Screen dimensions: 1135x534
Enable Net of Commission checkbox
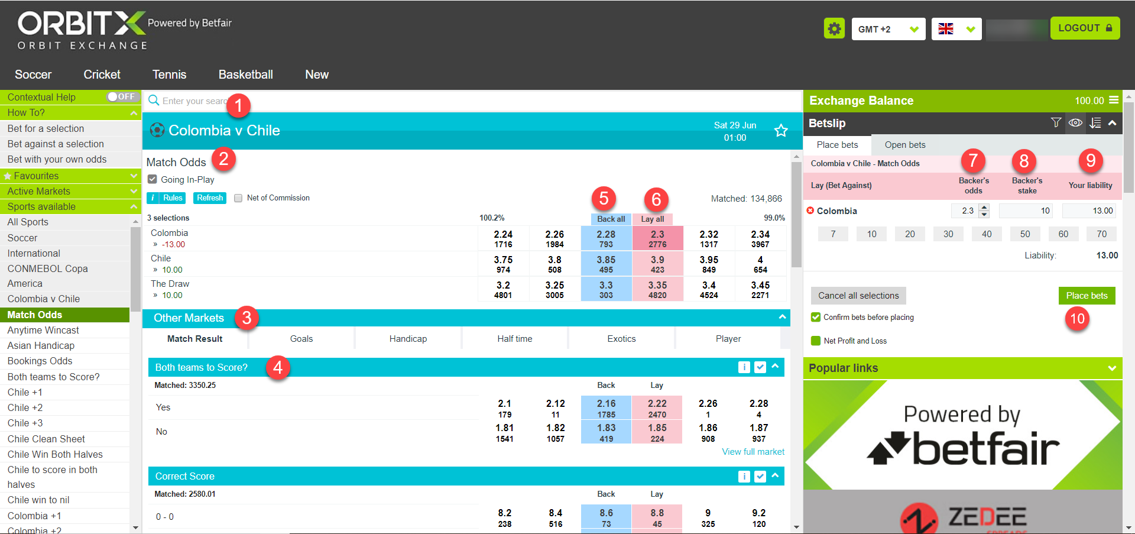click(x=238, y=198)
